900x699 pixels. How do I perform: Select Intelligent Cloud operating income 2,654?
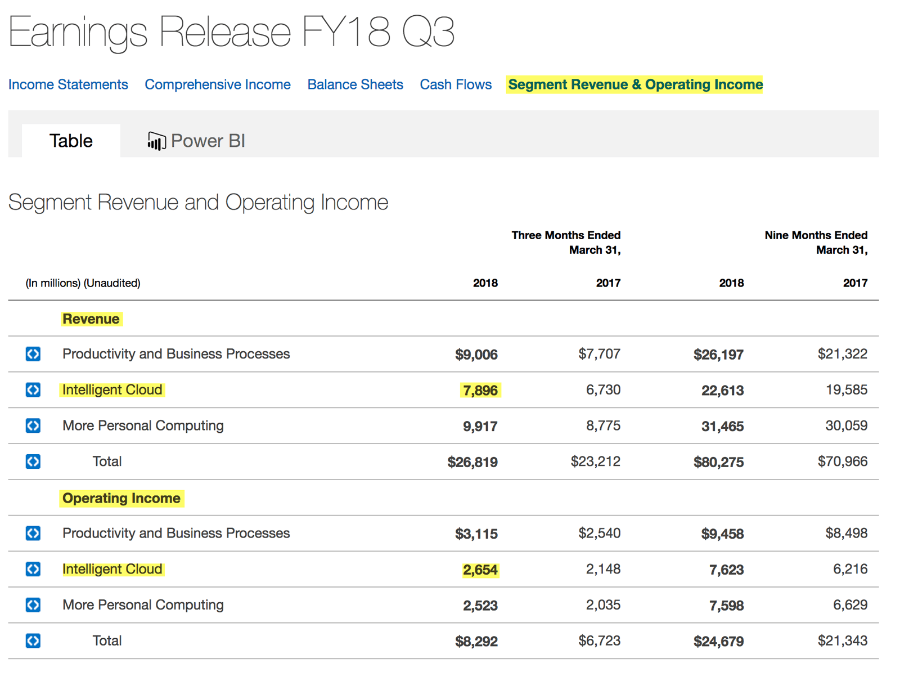coord(480,570)
